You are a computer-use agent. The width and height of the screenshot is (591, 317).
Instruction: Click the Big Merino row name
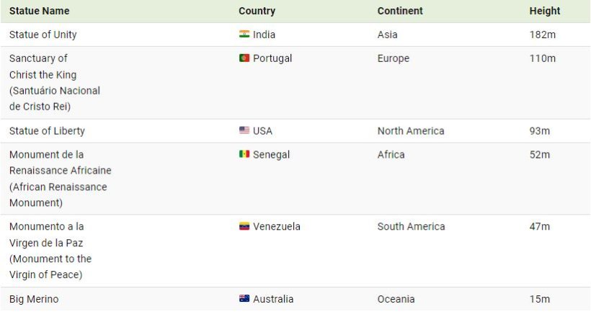pos(34,299)
